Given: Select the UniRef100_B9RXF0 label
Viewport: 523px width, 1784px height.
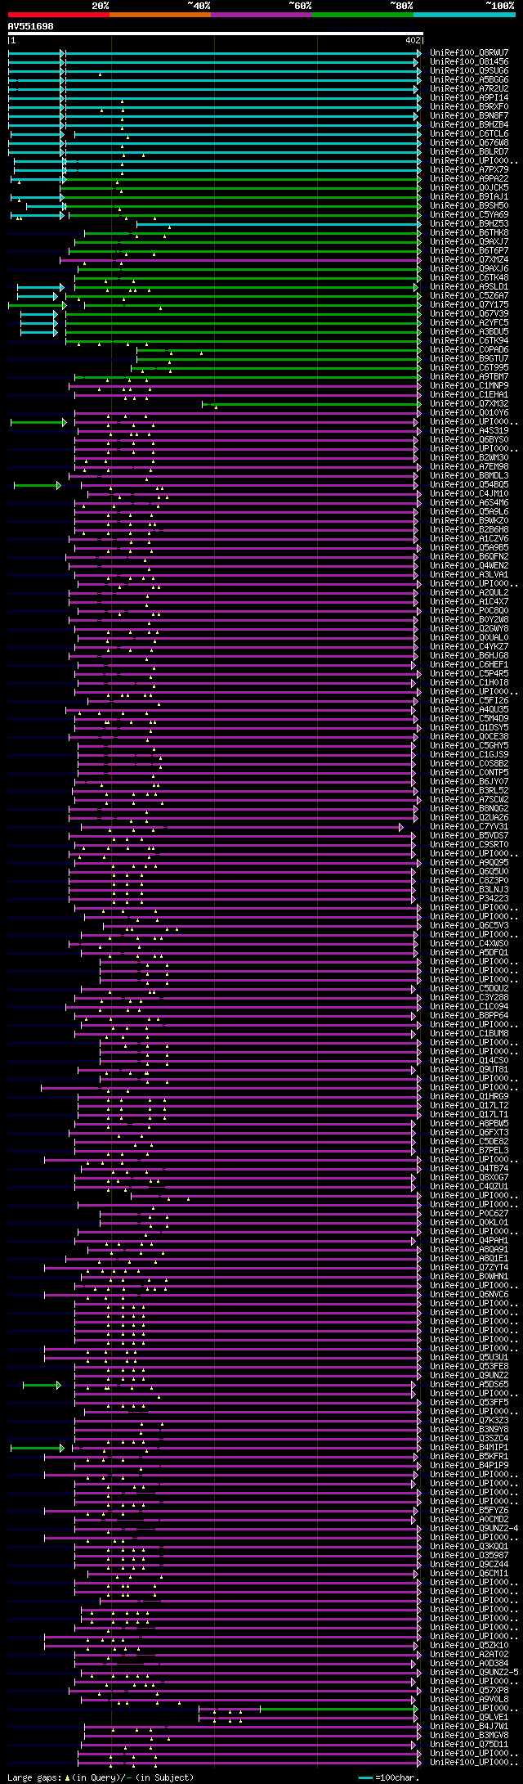Looking at the screenshot, I should [469, 107].
